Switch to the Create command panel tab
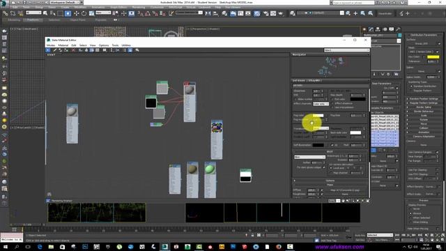 pos(364,29)
